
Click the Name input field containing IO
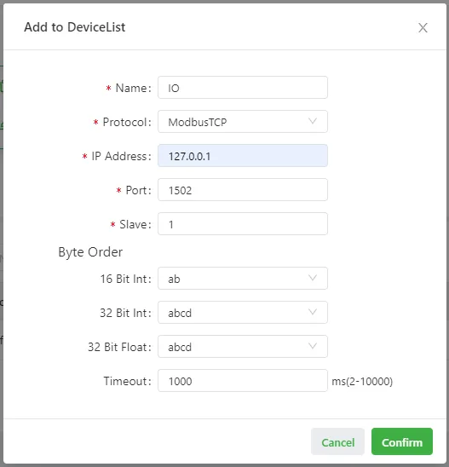(243, 88)
